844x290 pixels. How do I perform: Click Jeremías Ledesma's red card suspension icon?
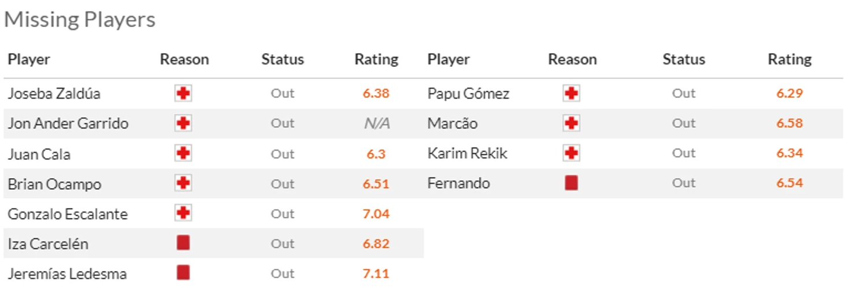coord(183,273)
